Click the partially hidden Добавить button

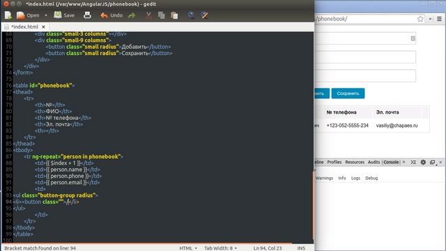coord(322,93)
